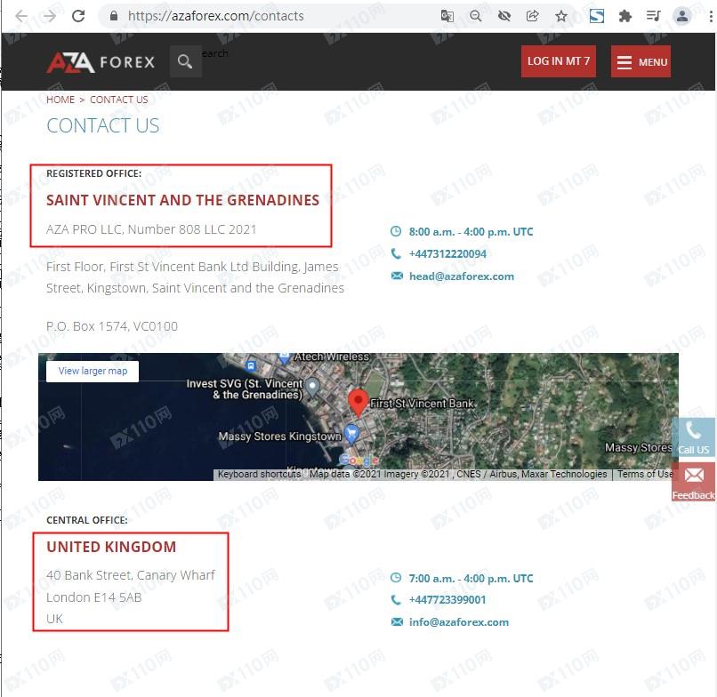Click the translate page icon
The image size is (717, 697).
(x=447, y=17)
